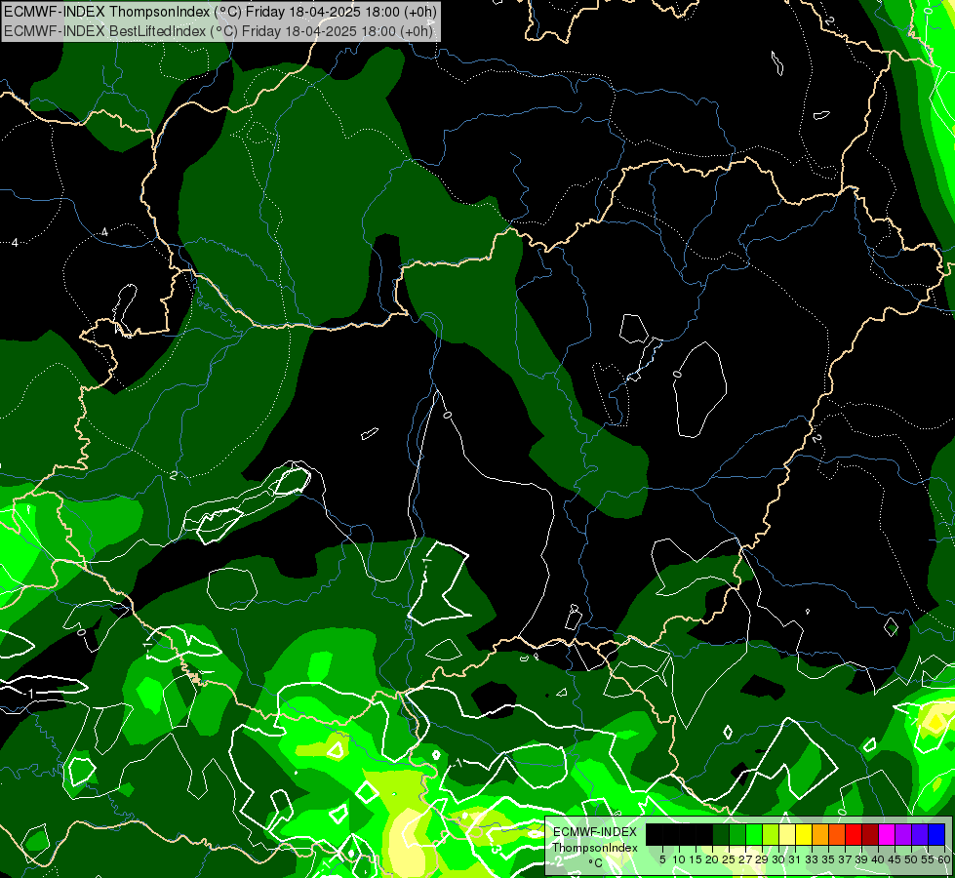Image resolution: width=955 pixels, height=878 pixels.
Task: Click the dark red 39–40 legend swatch
Action: (870, 834)
